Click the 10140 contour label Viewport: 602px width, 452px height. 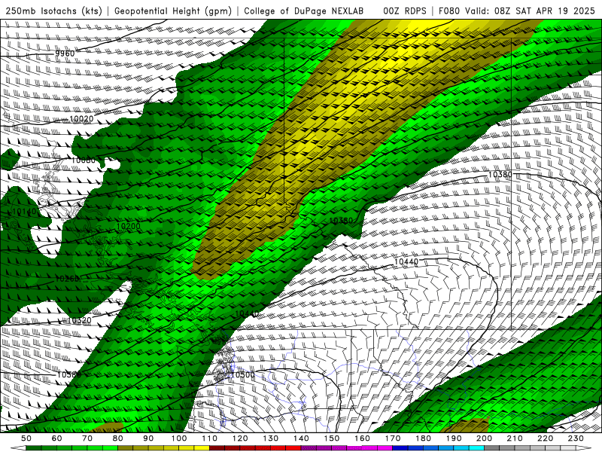point(24,212)
